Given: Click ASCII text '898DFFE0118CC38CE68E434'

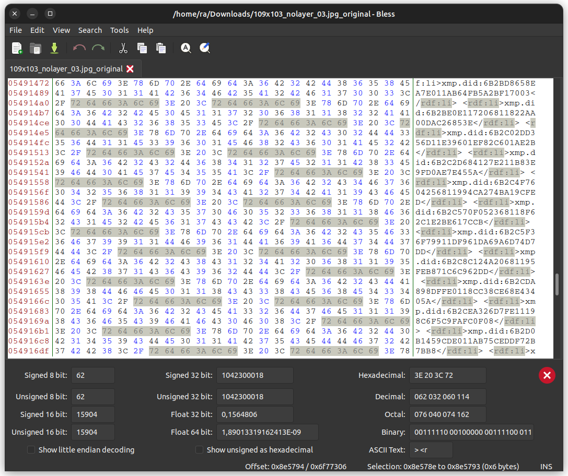Looking at the screenshot, I should click(x=476, y=291).
